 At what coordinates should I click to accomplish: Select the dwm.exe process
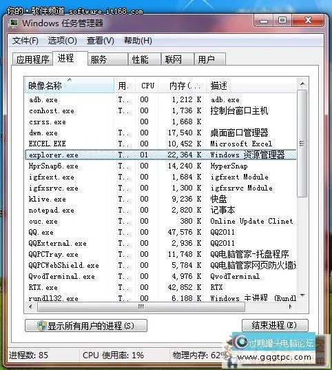160,133
